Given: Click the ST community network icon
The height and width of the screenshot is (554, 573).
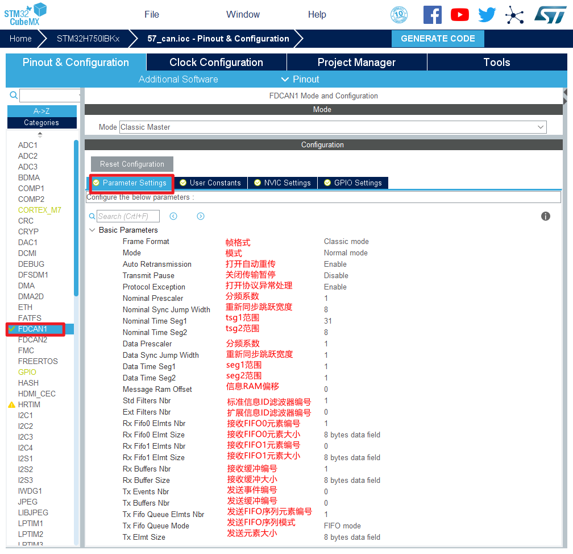Looking at the screenshot, I should 514,15.
